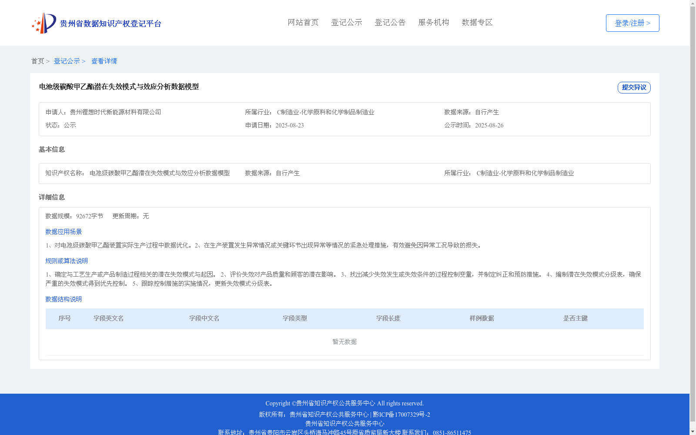This screenshot has height=435, width=696.
Task: Click the 查看详情 breadcrumb item
Action: pos(104,61)
